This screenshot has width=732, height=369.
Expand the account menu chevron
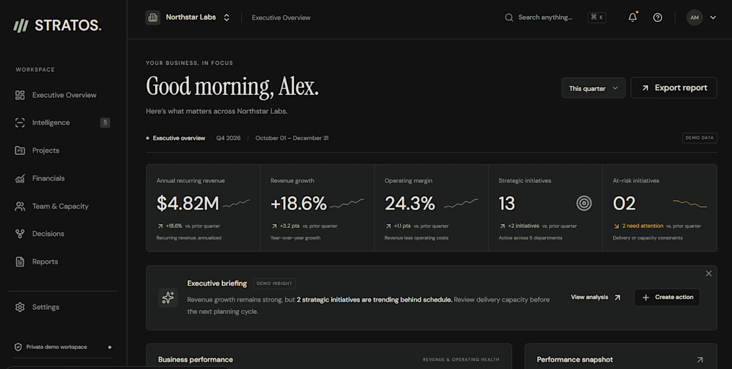point(713,18)
